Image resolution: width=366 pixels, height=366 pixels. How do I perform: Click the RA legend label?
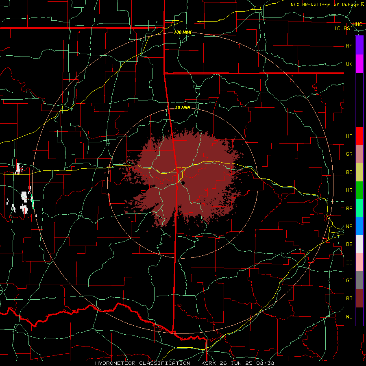349,209
